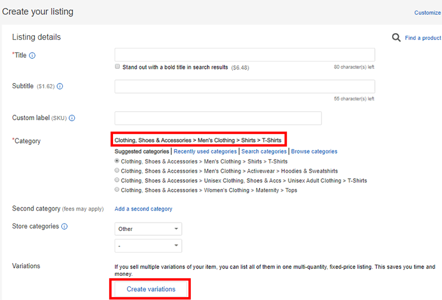Click the Create variations button
This screenshot has width=442, height=300.
coord(151,289)
